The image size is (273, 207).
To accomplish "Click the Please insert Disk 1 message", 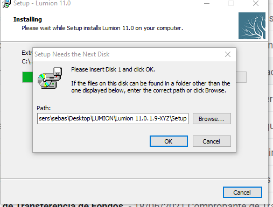I will pos(113,69).
